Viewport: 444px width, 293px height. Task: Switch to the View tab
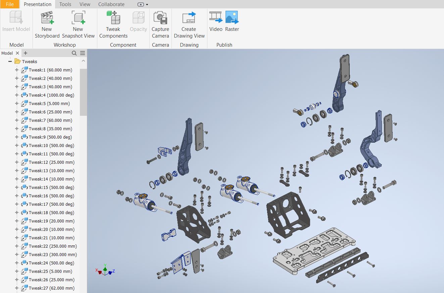point(85,4)
